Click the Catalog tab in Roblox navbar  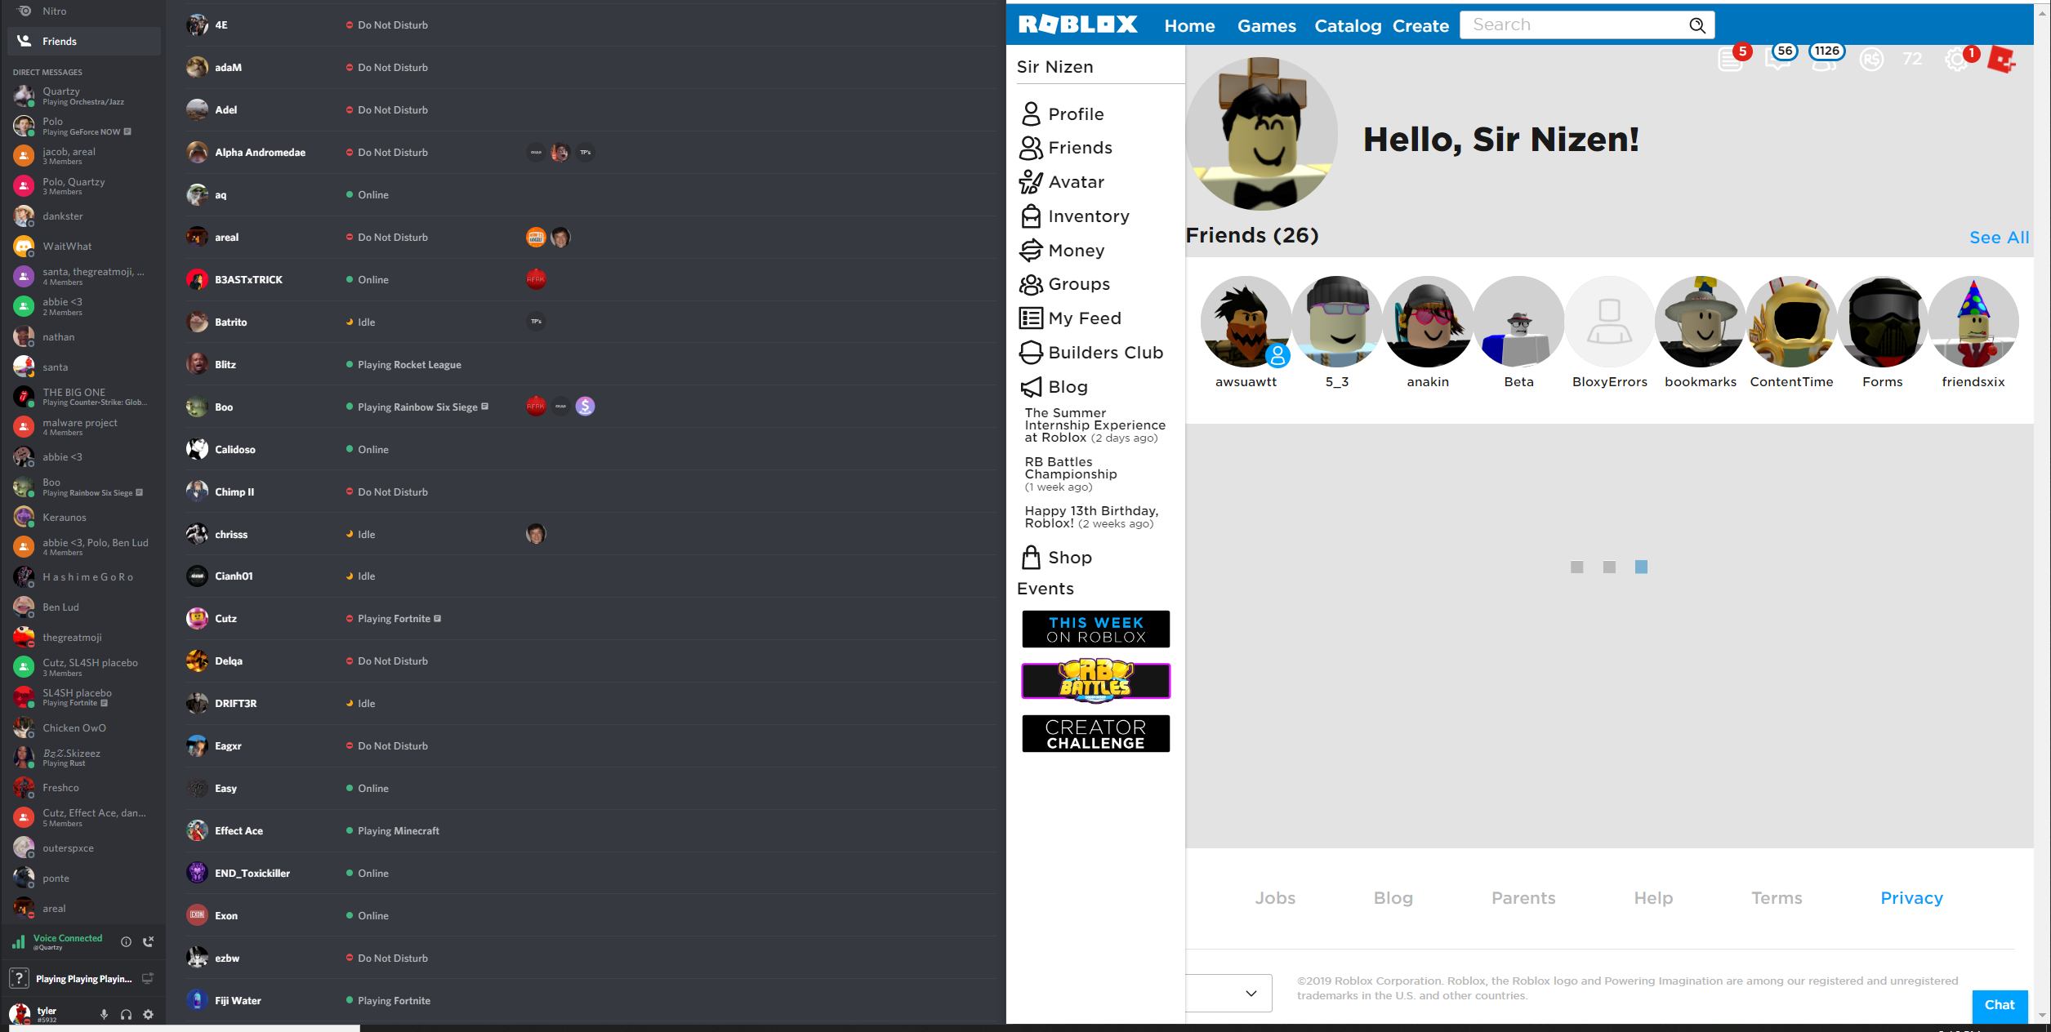coord(1347,25)
